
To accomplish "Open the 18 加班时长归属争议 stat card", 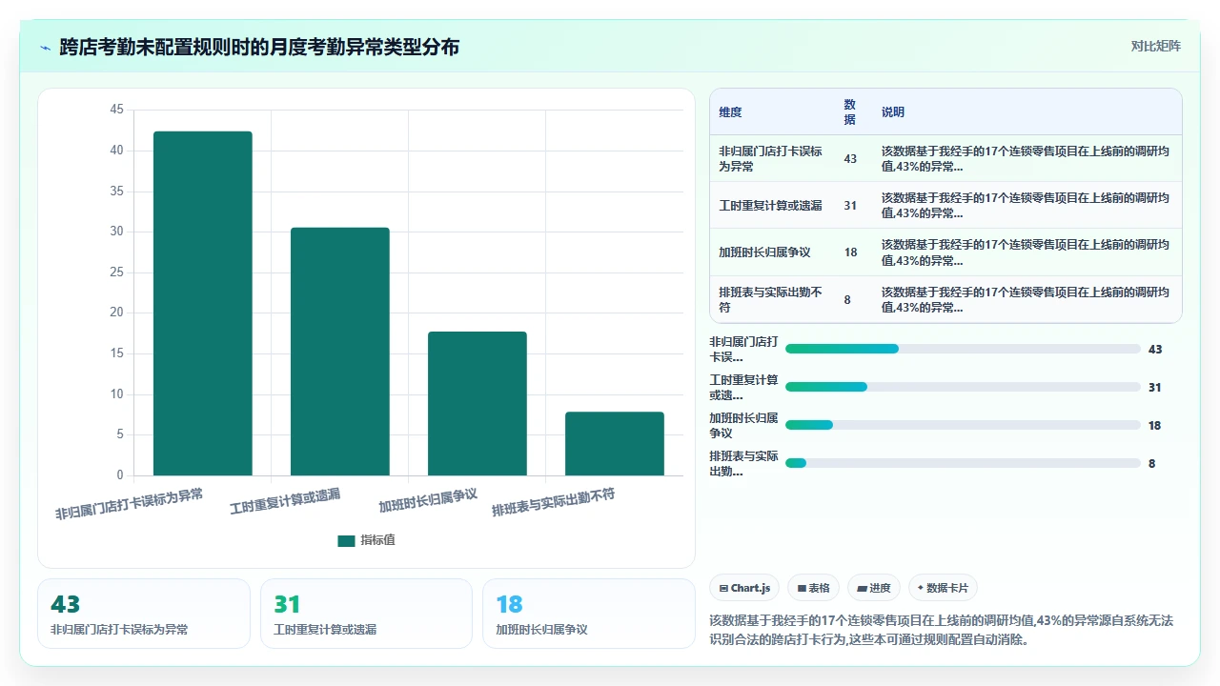I will [589, 614].
